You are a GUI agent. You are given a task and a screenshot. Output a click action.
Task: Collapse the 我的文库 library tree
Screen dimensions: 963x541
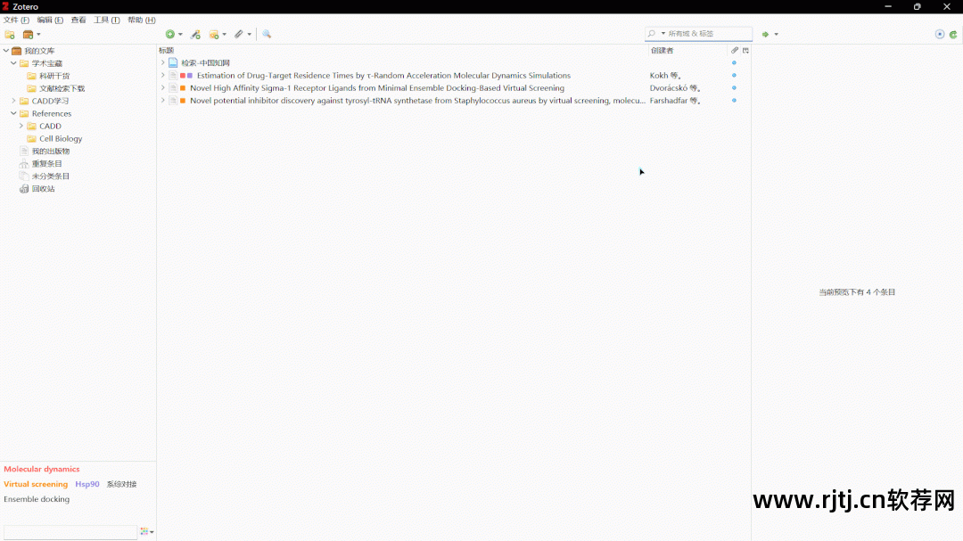tap(6, 50)
